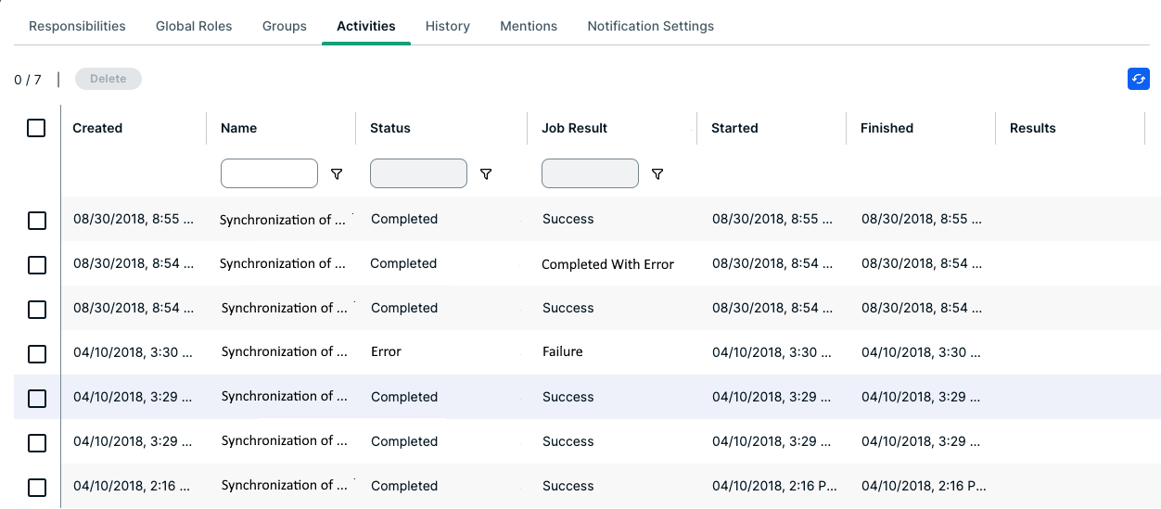Viewport: 1161px width, 509px height.
Task: Tick the select-all checkbox in header
Action: coord(36,128)
